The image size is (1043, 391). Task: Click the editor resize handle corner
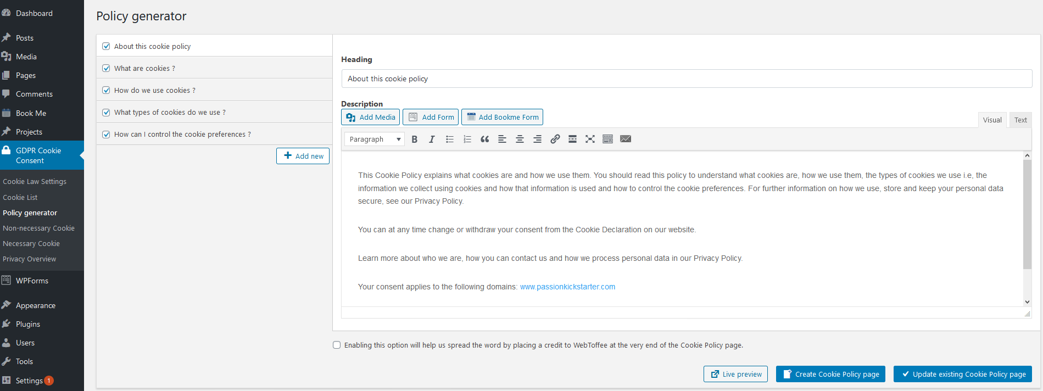[x=1027, y=314]
